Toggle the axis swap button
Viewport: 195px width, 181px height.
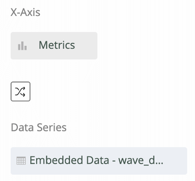20,92
